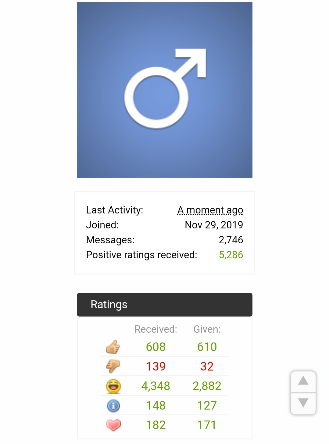Open the 4,348 received funny ratings

coord(156,386)
